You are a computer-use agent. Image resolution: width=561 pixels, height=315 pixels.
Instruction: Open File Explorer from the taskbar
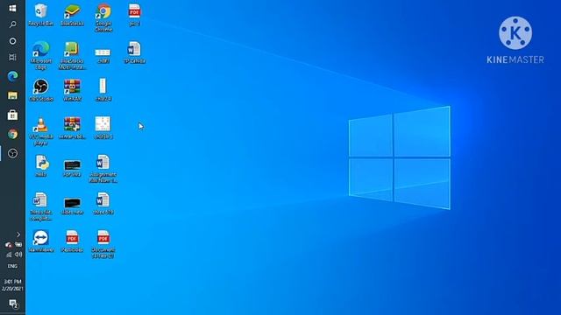pyautogui.click(x=12, y=95)
